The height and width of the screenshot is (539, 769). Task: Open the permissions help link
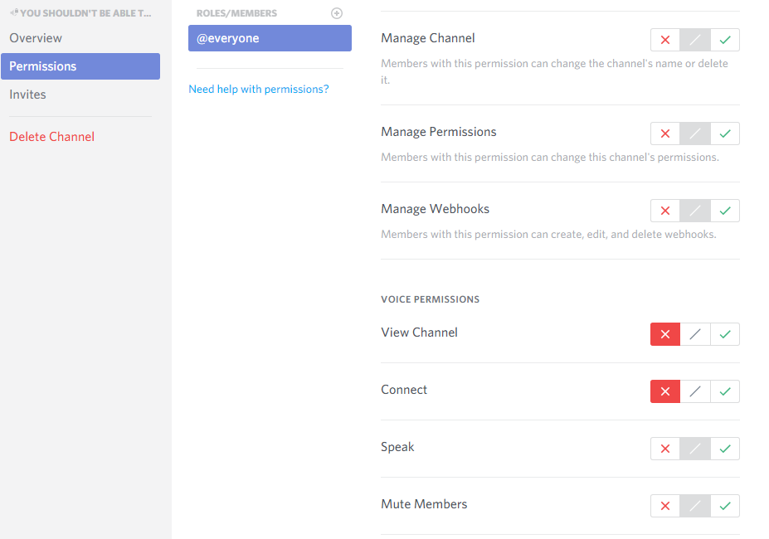pyautogui.click(x=259, y=89)
